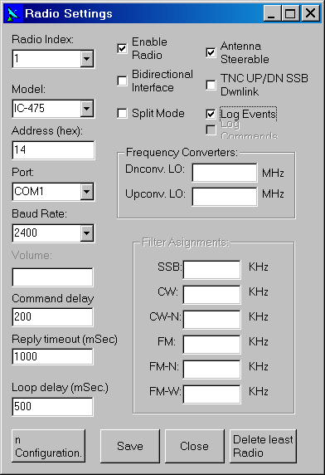This screenshot has height=475, width=325.
Task: Disable the Log Events checkbox
Action: coord(211,114)
